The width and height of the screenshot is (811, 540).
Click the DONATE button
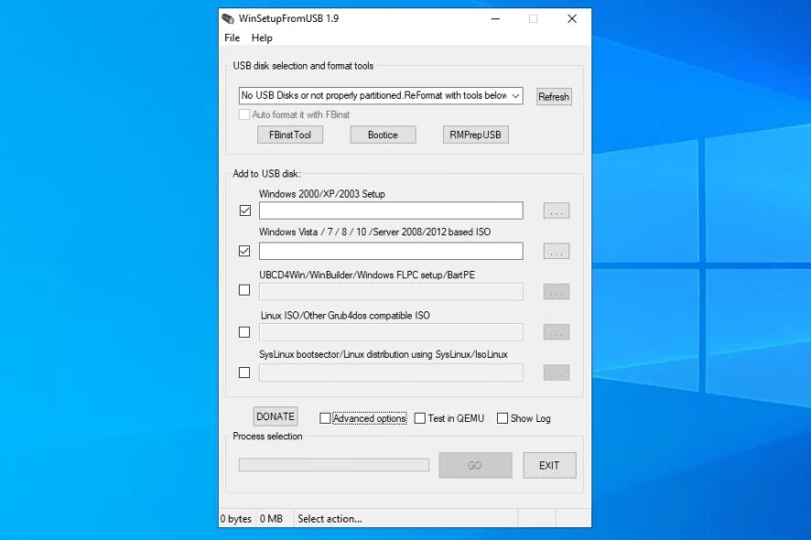pyautogui.click(x=276, y=416)
